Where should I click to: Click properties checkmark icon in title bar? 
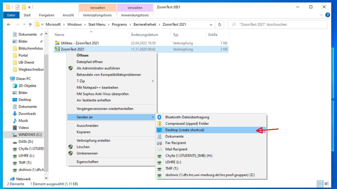(x=17, y=7)
